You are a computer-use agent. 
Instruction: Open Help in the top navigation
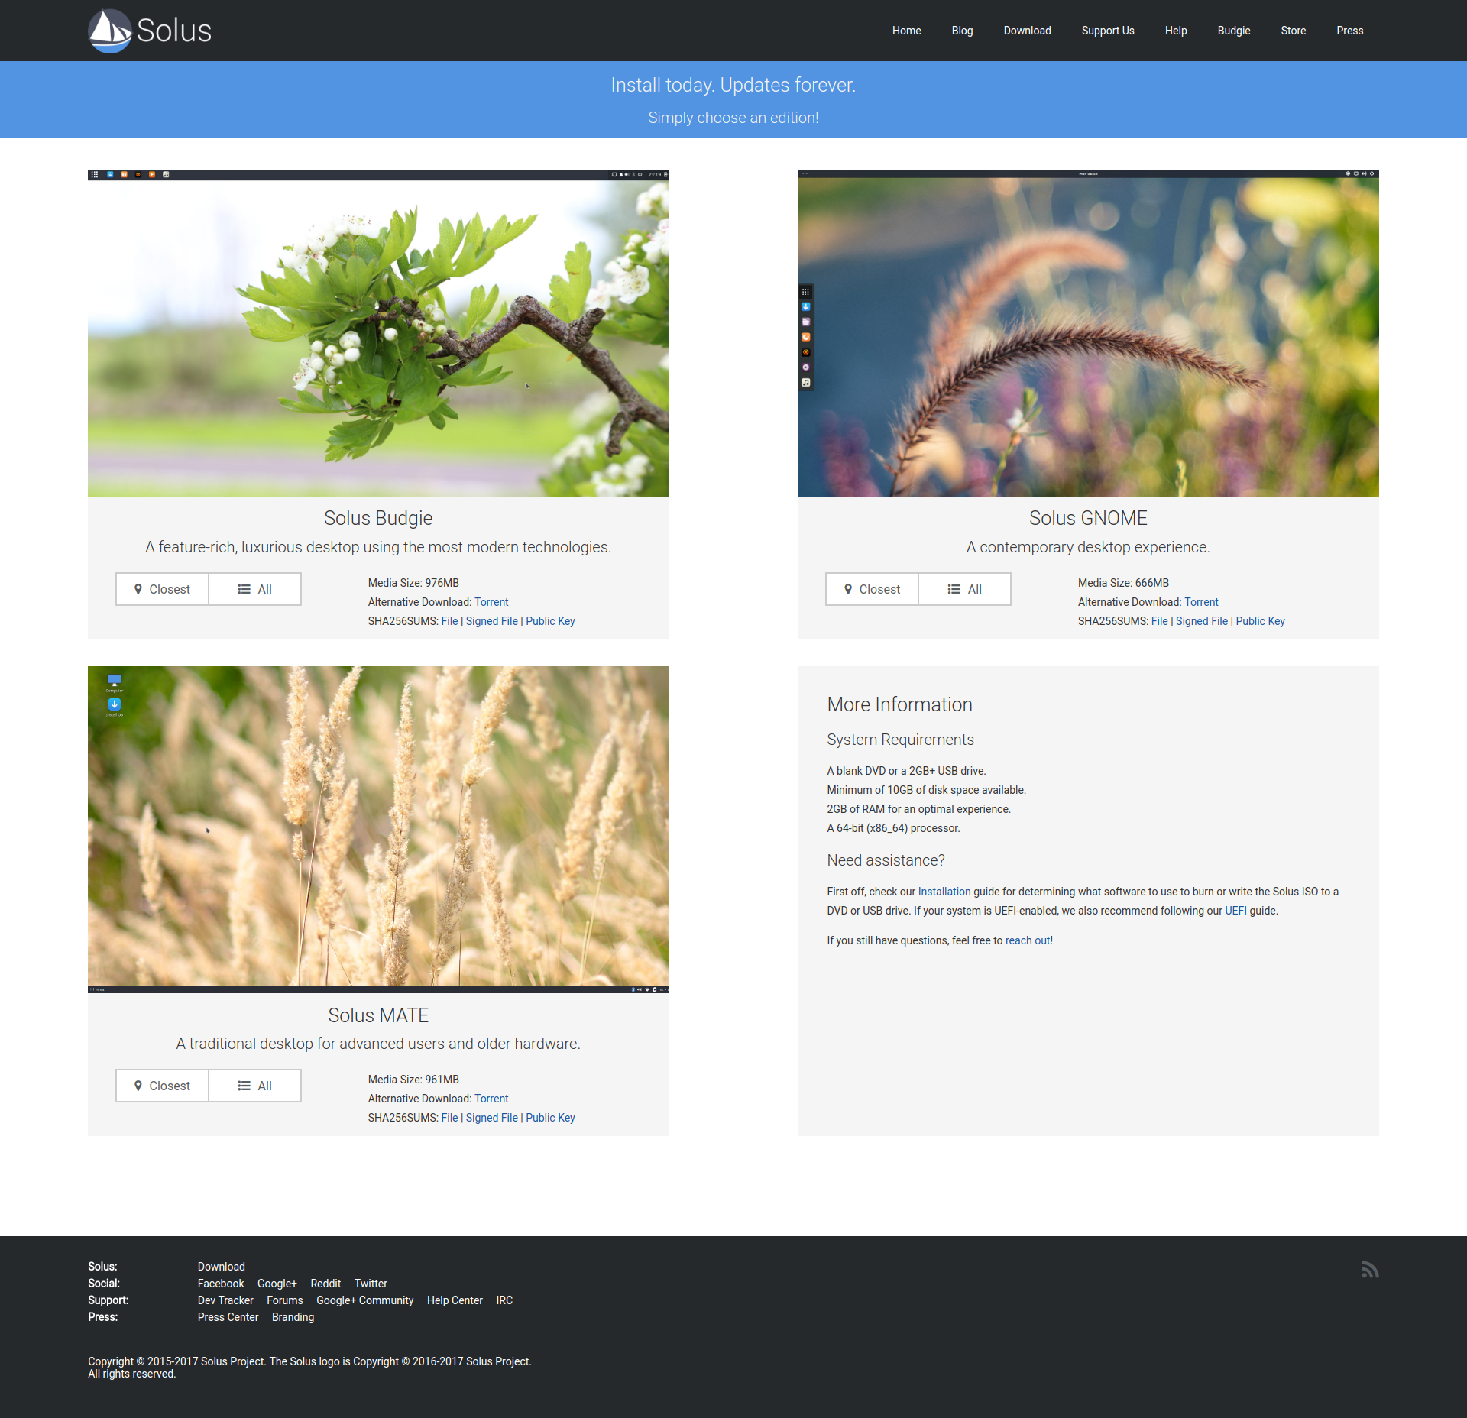point(1176,31)
